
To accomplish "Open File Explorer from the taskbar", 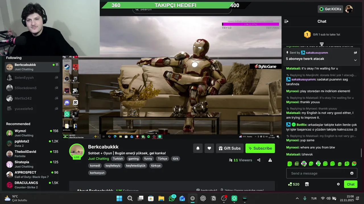I will tap(161, 198).
